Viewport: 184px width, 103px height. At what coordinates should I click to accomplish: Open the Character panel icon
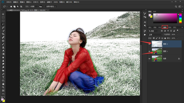(145, 22)
